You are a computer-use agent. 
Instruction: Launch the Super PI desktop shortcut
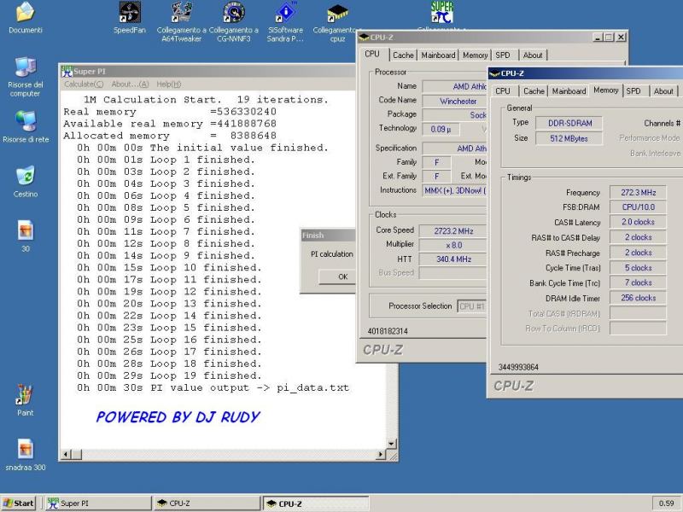(441, 12)
